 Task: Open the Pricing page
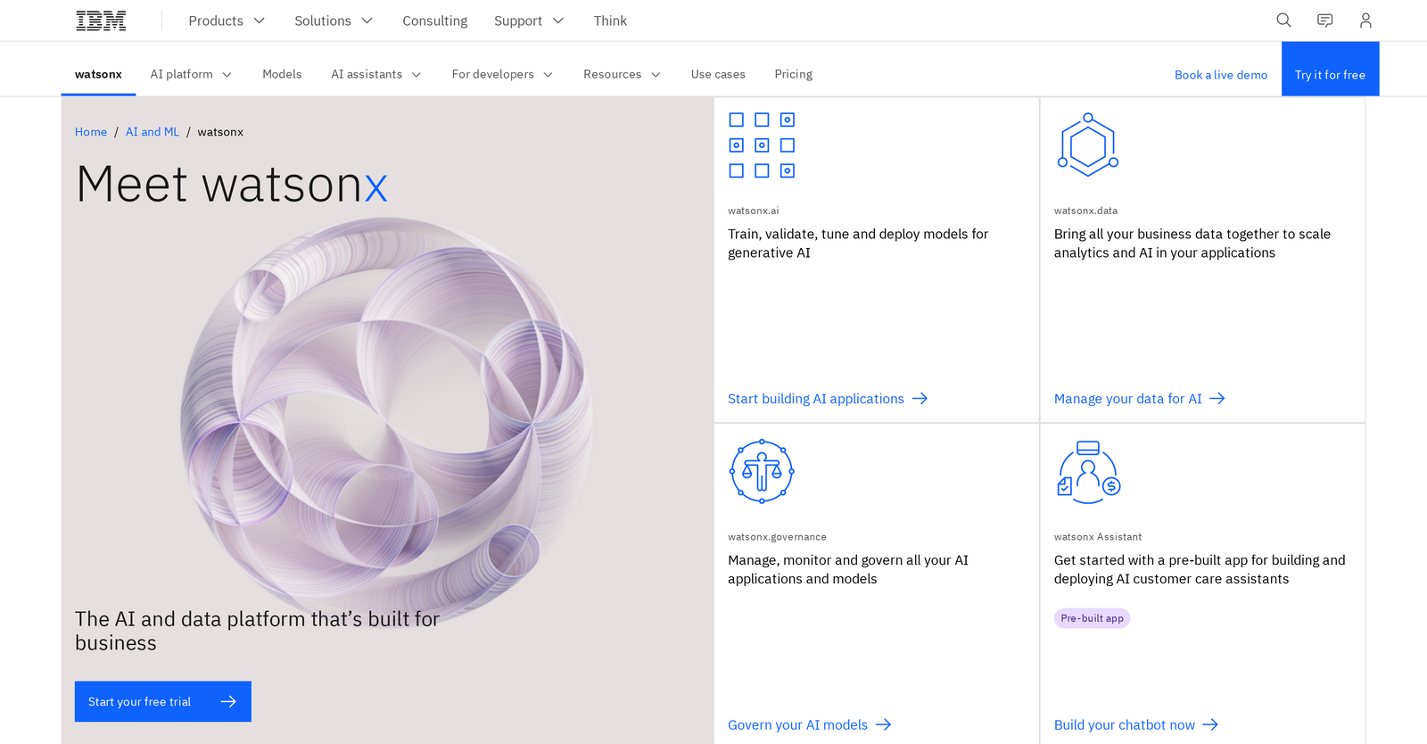[x=794, y=74]
